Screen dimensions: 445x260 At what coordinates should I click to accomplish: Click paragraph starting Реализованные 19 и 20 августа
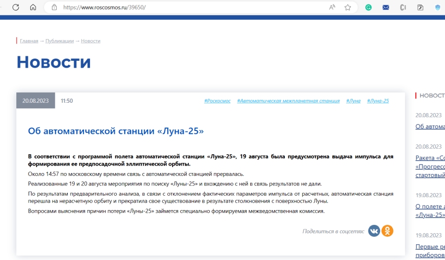[x=175, y=184]
